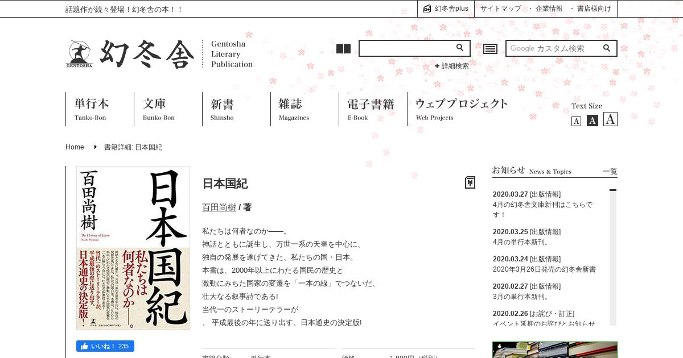The height and width of the screenshot is (358, 683).
Task: Open 文庫 Bunko-Bon menu
Action: (x=159, y=109)
